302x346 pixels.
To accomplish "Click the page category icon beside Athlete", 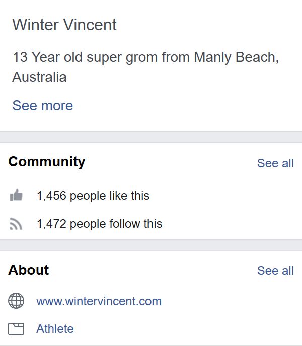I will [16, 329].
